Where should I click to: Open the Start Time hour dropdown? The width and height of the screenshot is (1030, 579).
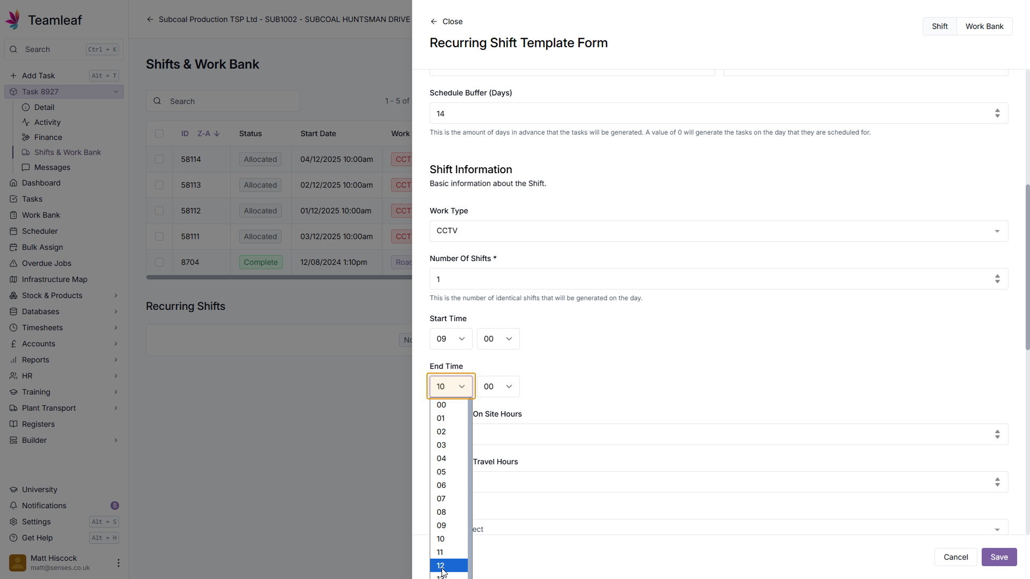pos(451,339)
